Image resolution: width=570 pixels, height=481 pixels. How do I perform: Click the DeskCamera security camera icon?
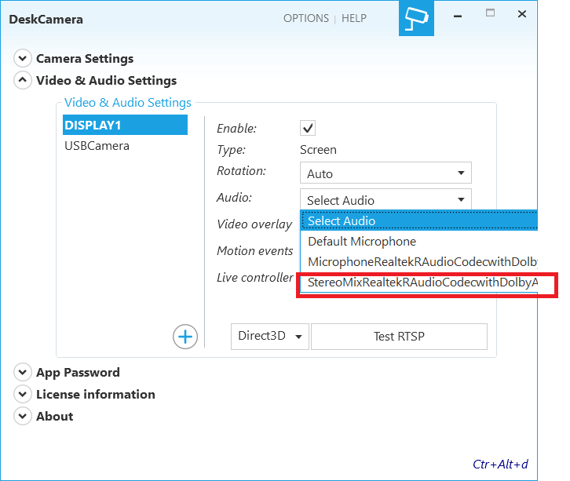click(415, 19)
